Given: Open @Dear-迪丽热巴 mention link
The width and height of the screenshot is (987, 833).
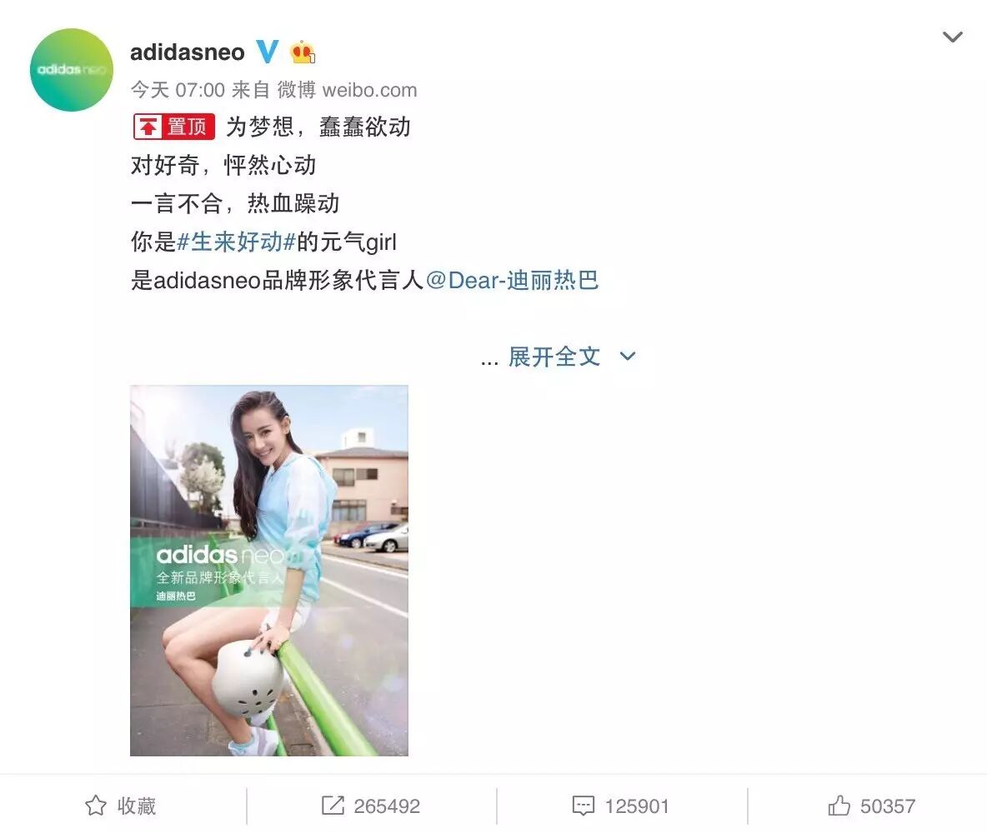Looking at the screenshot, I should coord(513,280).
